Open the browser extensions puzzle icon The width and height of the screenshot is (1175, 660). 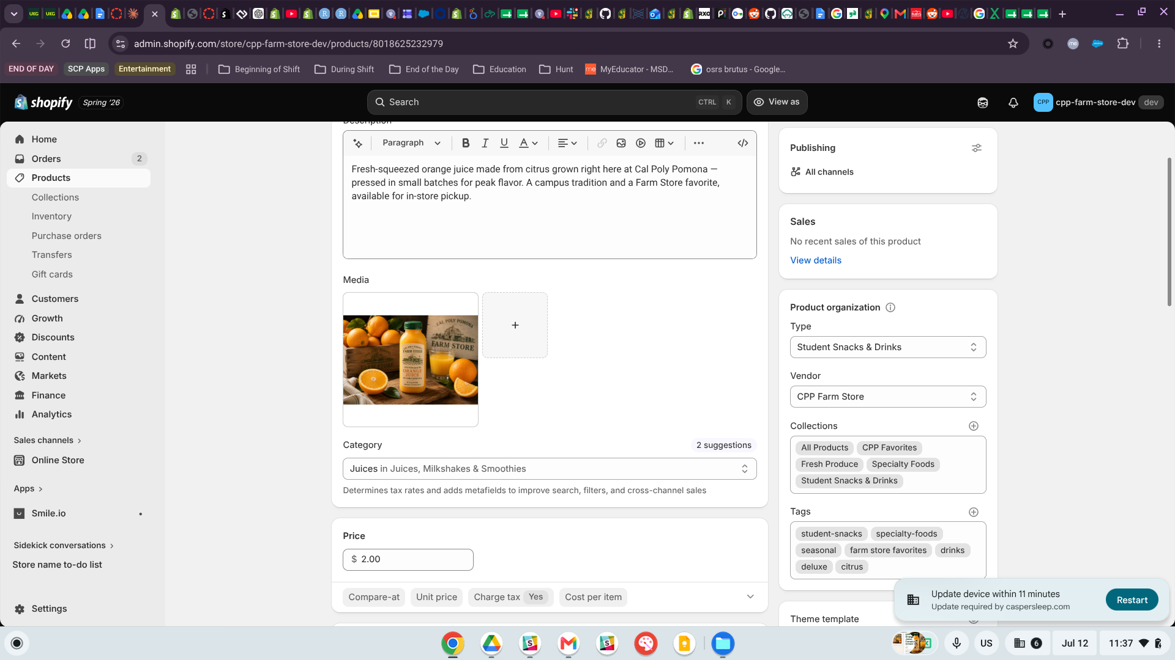[x=1123, y=43]
